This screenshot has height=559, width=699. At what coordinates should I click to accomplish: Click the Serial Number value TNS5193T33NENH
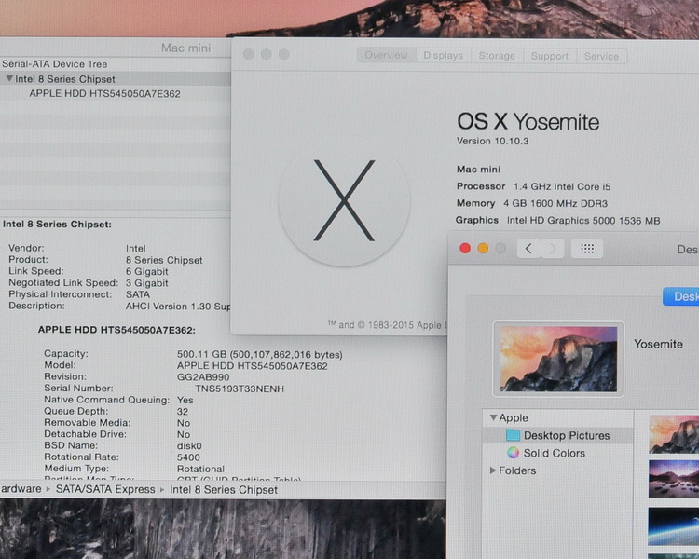(x=240, y=389)
